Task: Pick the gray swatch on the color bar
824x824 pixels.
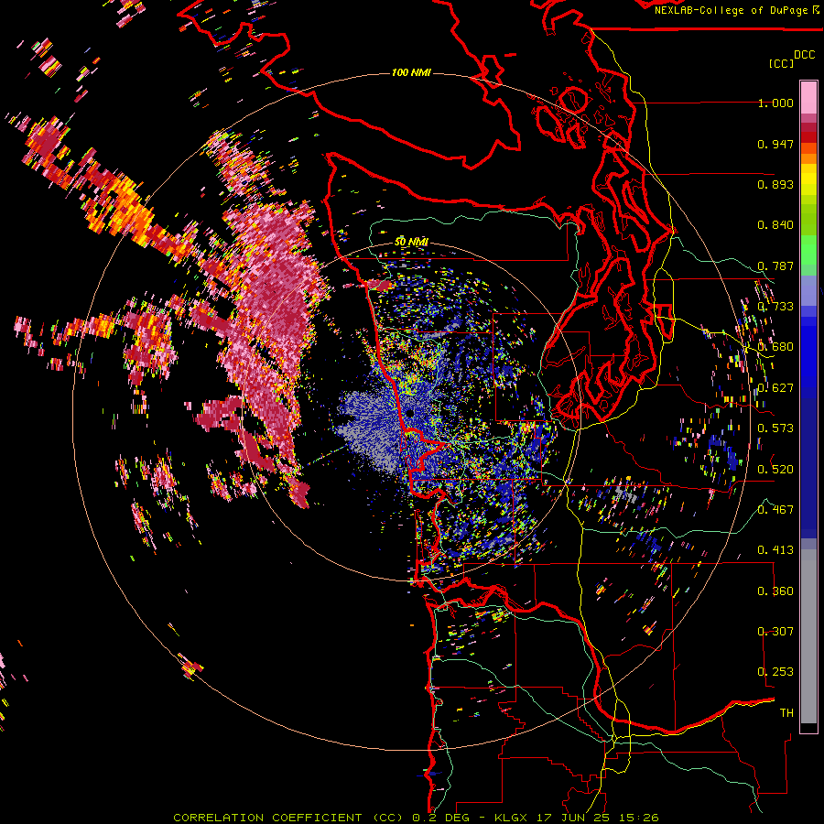Action: click(x=808, y=636)
